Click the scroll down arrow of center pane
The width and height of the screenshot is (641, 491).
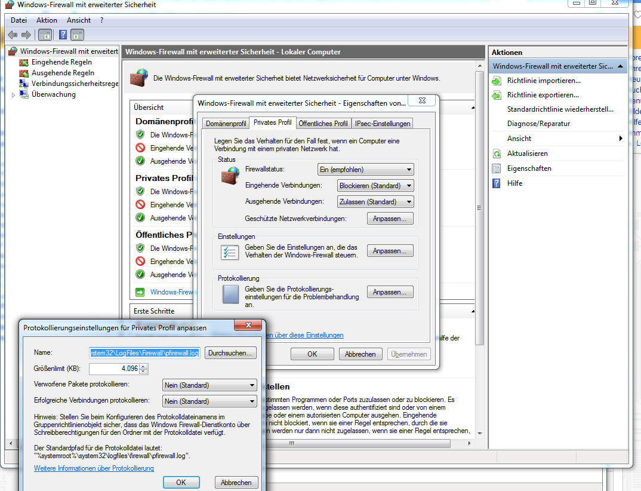click(x=479, y=433)
